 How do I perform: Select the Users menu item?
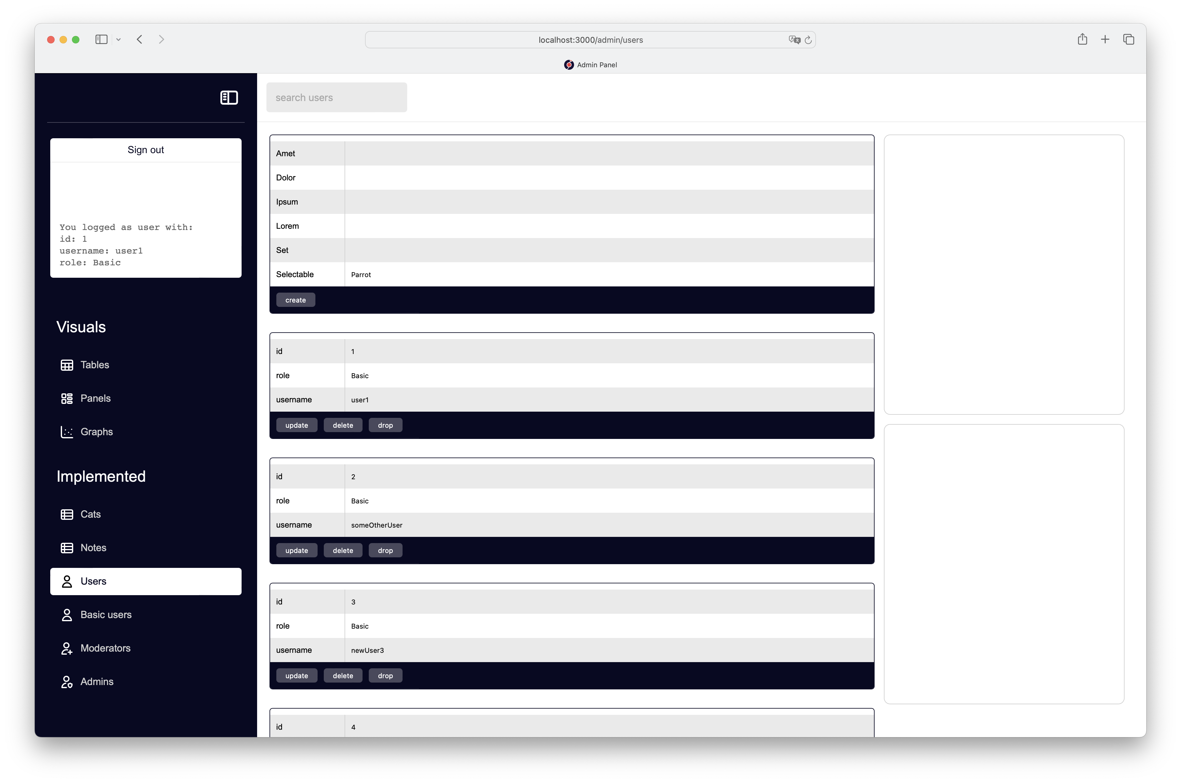(145, 581)
